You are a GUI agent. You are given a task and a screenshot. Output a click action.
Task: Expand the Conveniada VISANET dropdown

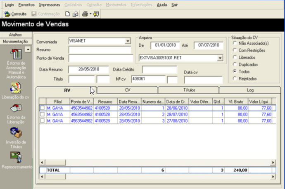(x=128, y=41)
